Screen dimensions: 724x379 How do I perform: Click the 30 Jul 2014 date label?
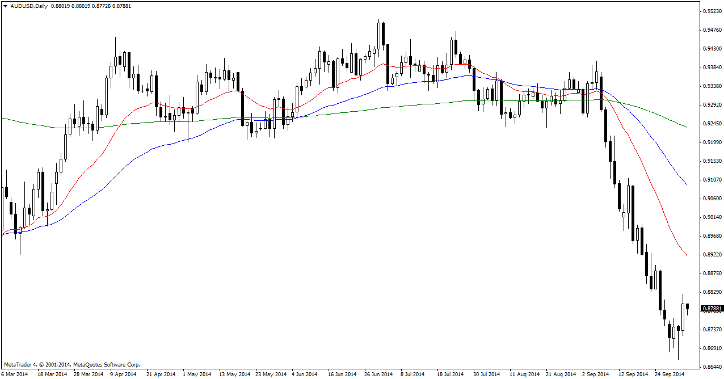tap(486, 374)
